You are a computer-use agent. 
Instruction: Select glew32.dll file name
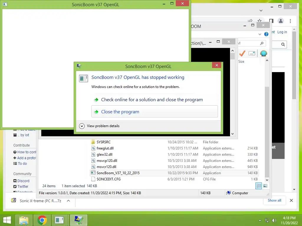pyautogui.click(x=104, y=154)
